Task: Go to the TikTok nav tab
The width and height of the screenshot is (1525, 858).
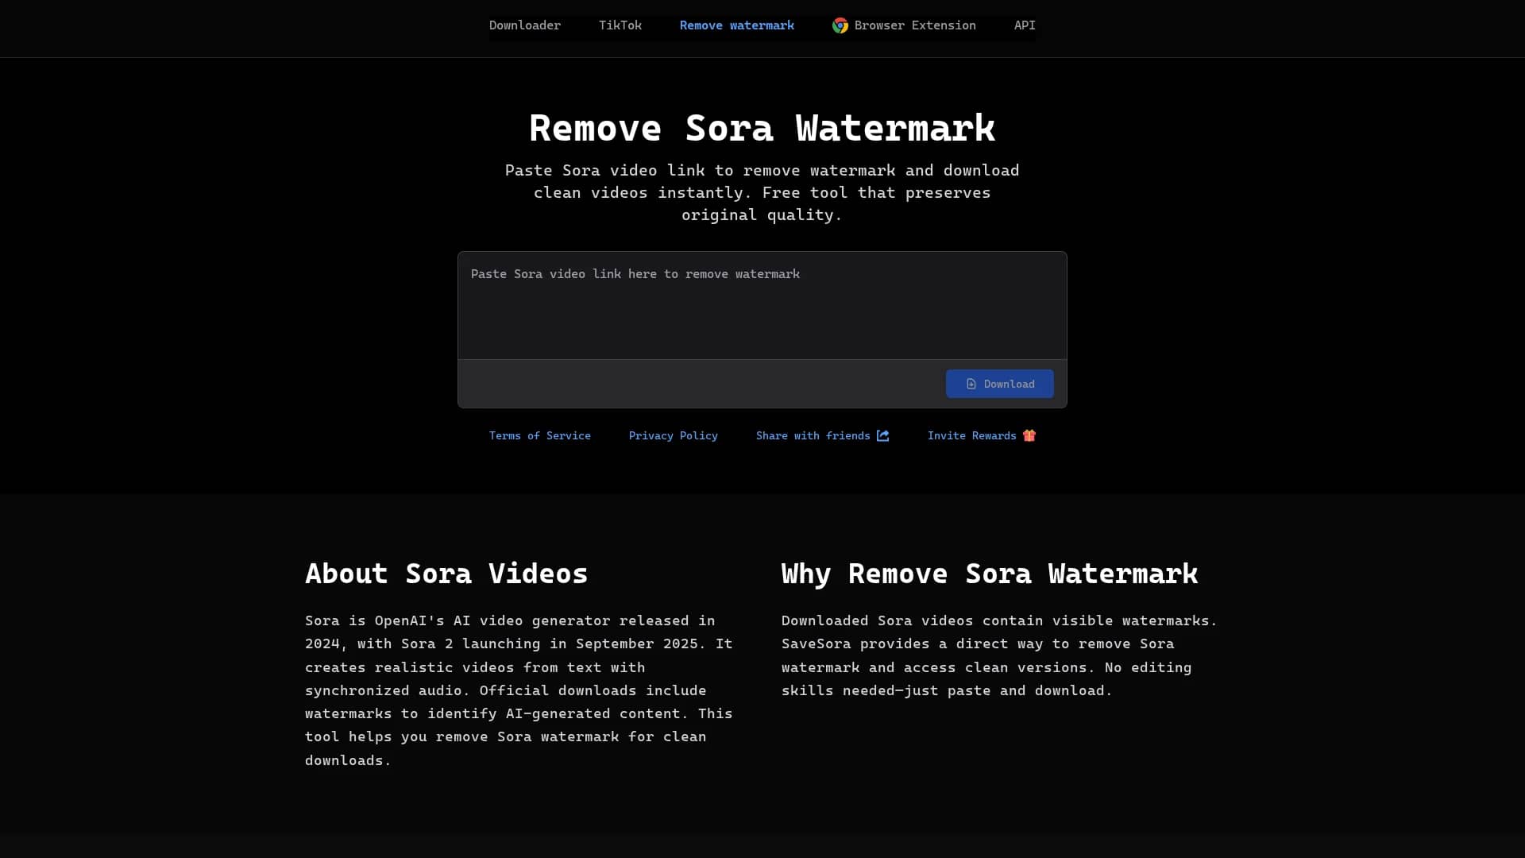Action: click(620, 25)
